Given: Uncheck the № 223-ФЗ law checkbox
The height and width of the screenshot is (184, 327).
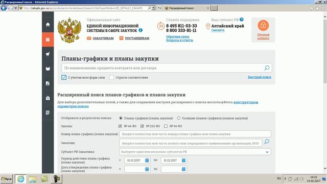Looking at the screenshot, I should tap(142, 126).
